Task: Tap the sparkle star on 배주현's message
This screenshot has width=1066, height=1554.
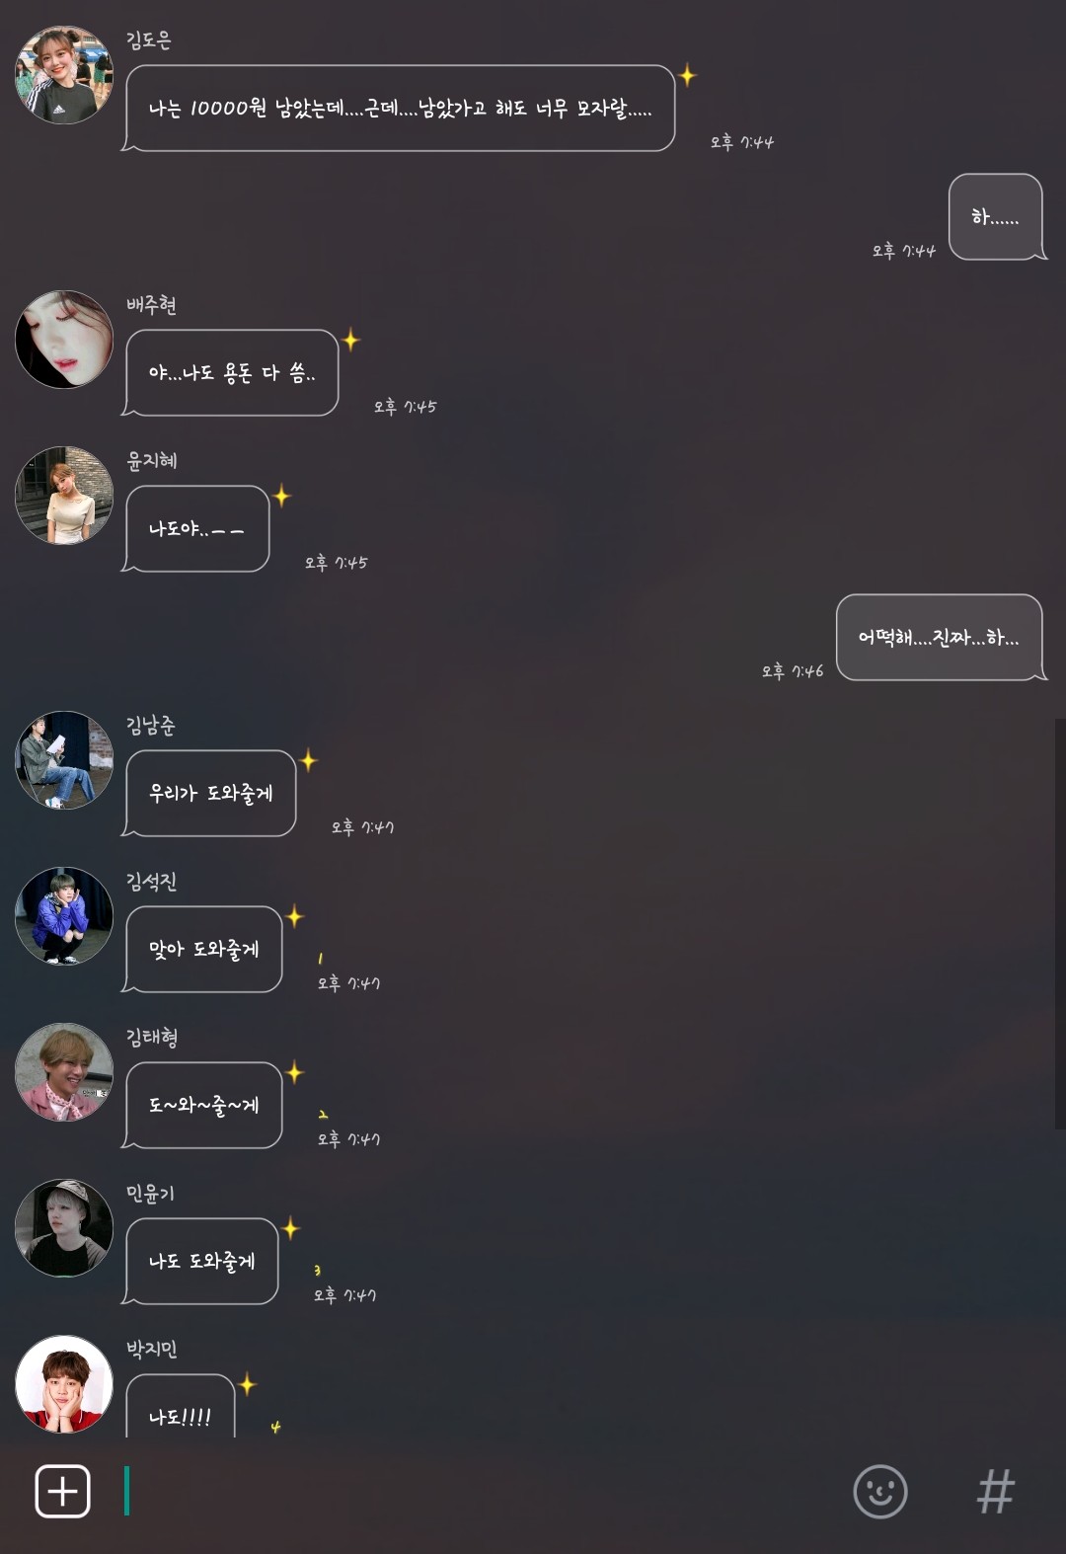Action: (x=350, y=341)
